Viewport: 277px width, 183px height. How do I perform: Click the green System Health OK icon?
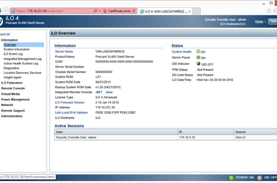tap(198, 51)
